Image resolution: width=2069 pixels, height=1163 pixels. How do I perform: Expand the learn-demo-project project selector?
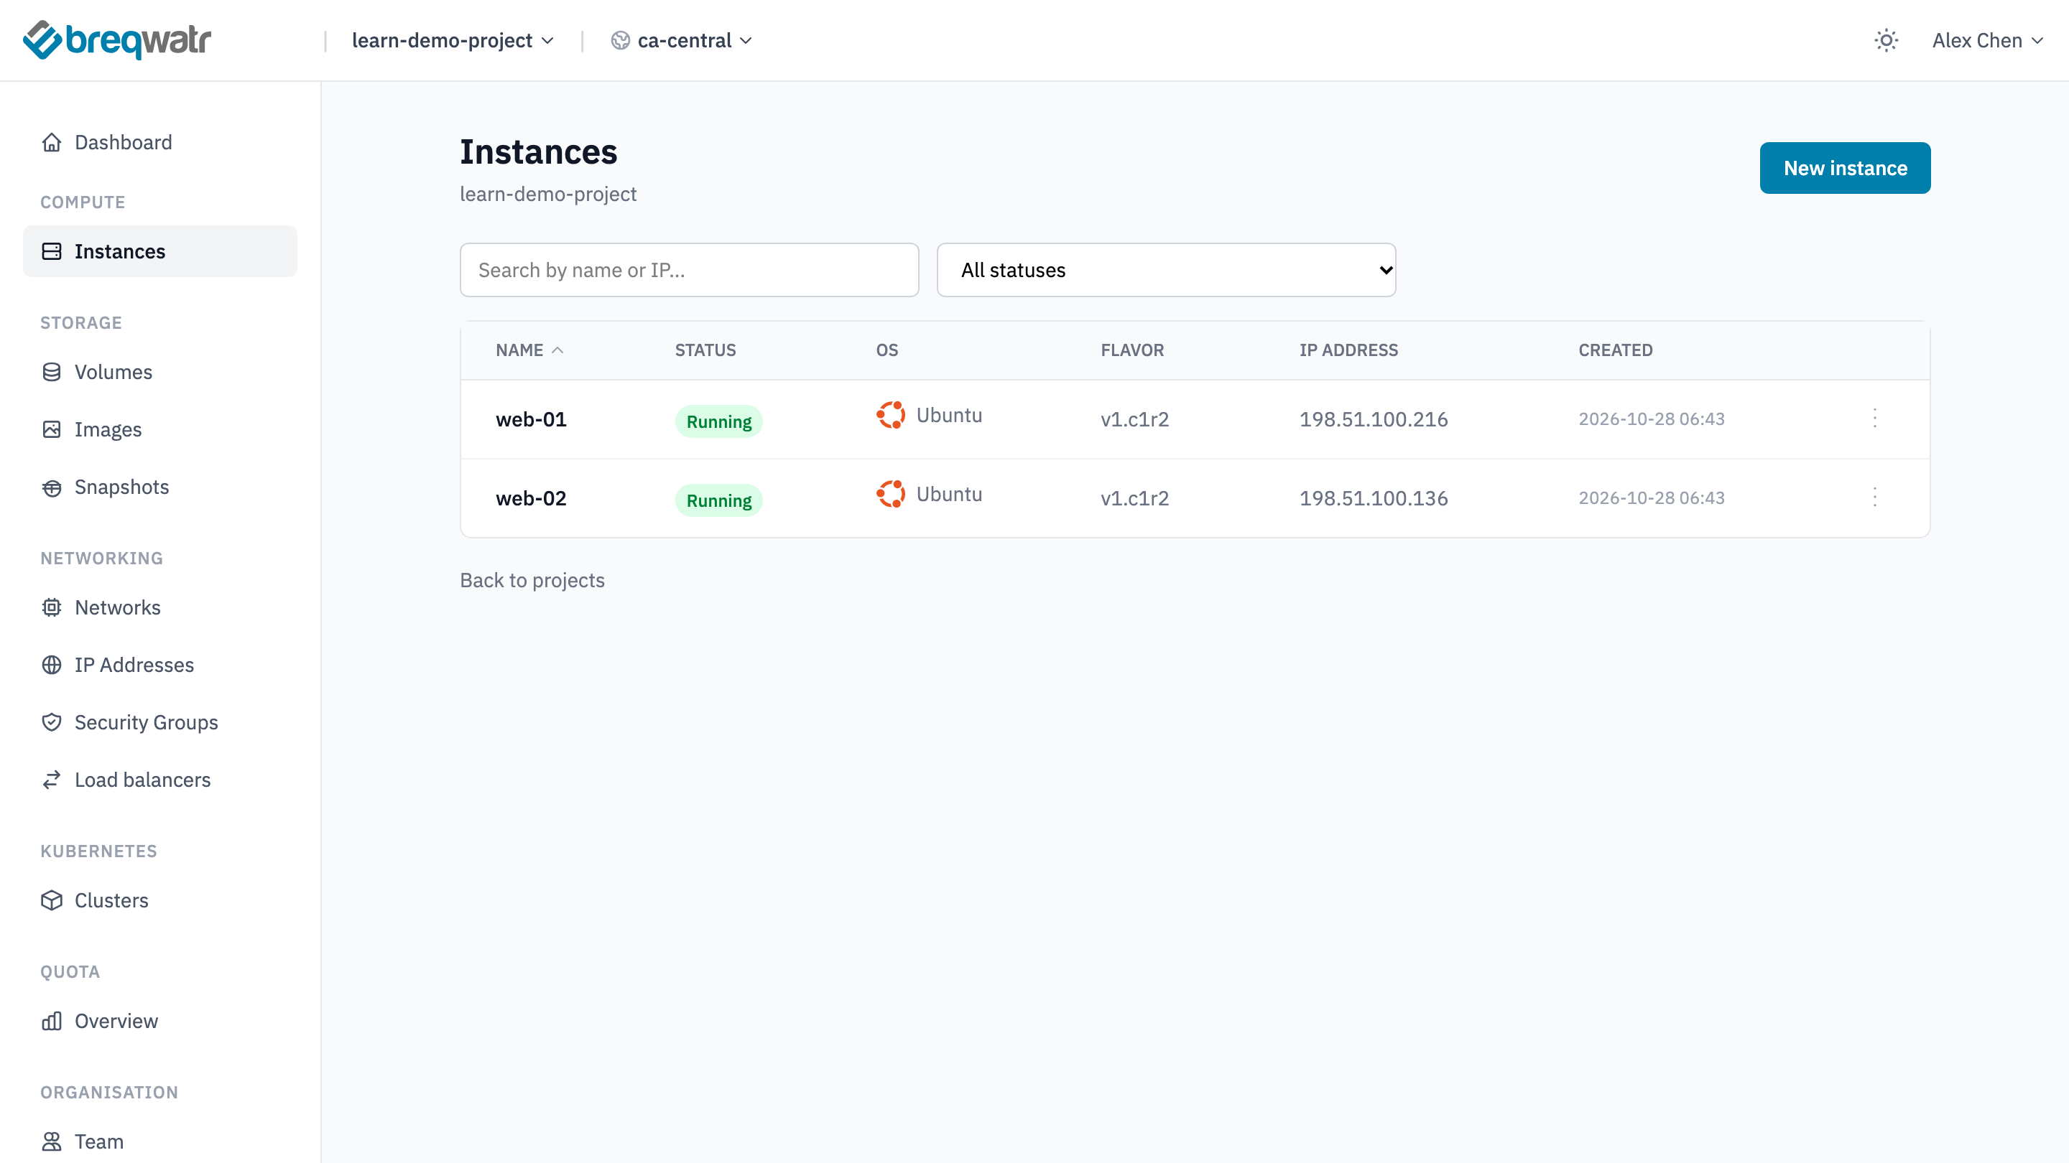point(453,40)
